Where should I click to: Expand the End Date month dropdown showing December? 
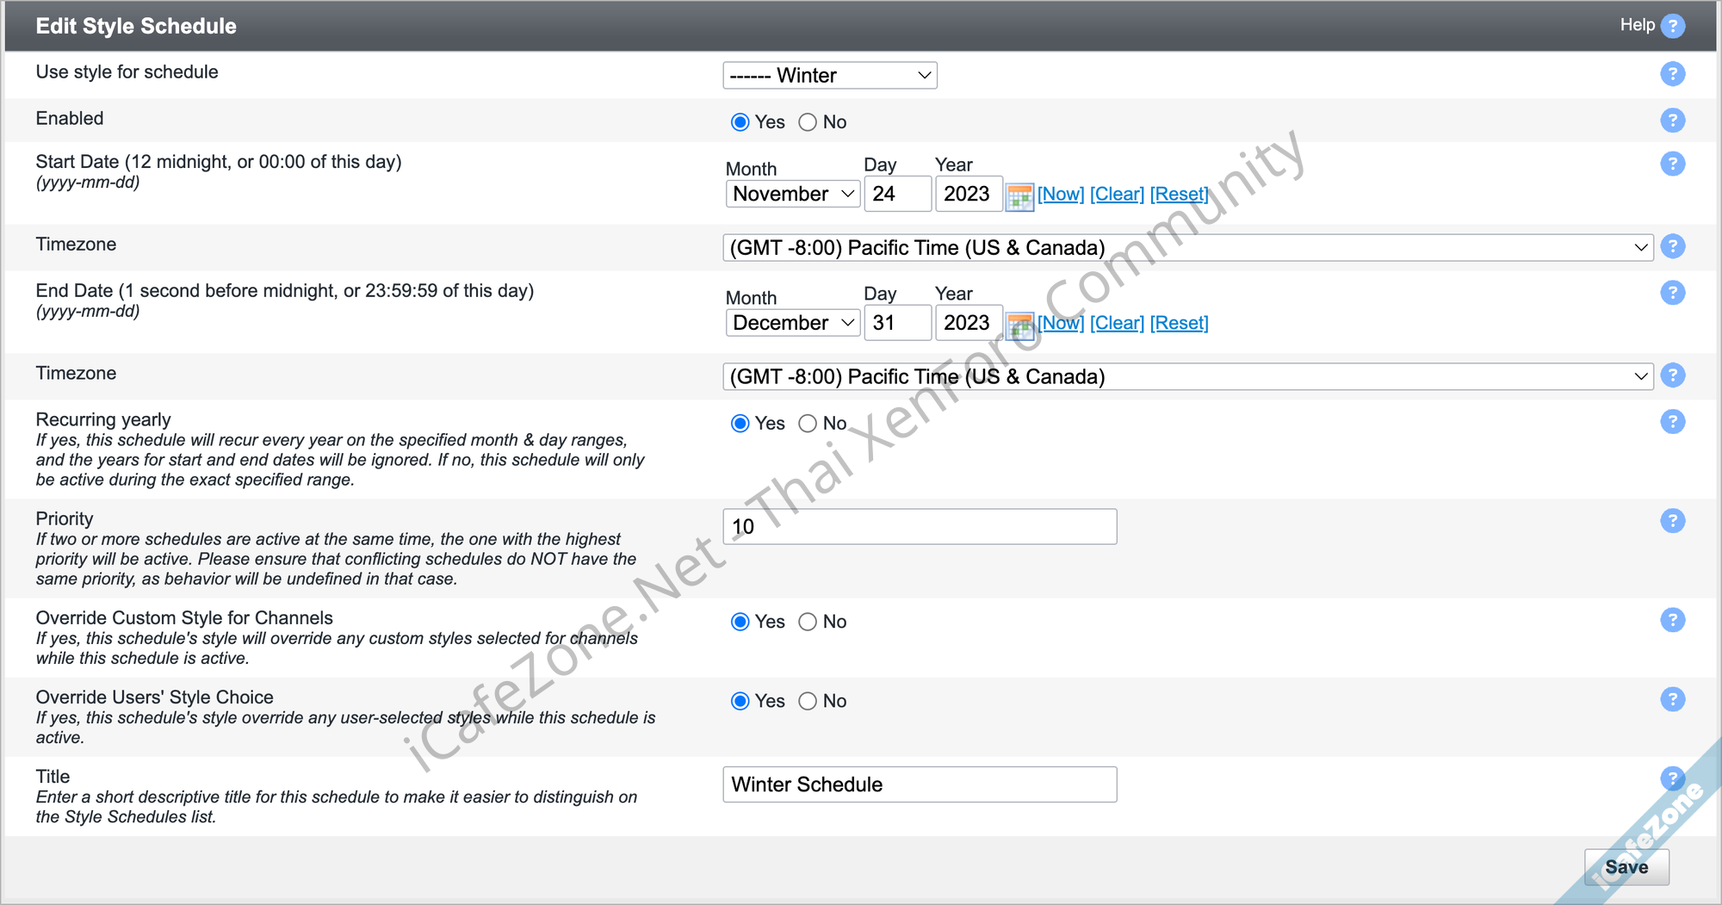tap(792, 323)
